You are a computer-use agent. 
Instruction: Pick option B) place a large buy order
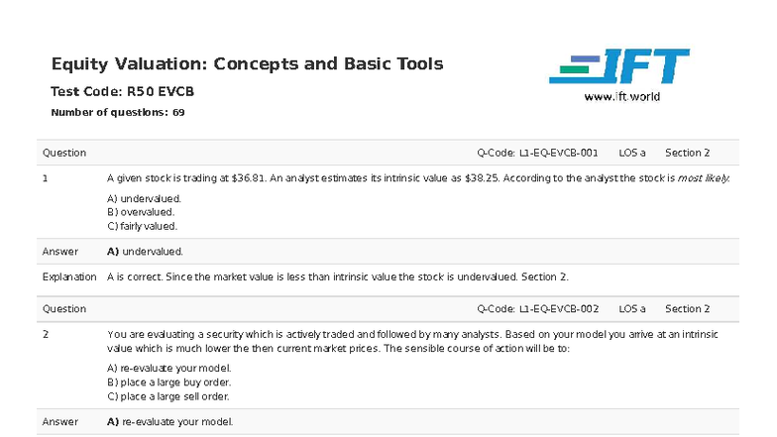(167, 382)
